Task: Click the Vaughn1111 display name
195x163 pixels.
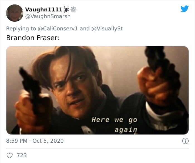Action: tap(44, 9)
